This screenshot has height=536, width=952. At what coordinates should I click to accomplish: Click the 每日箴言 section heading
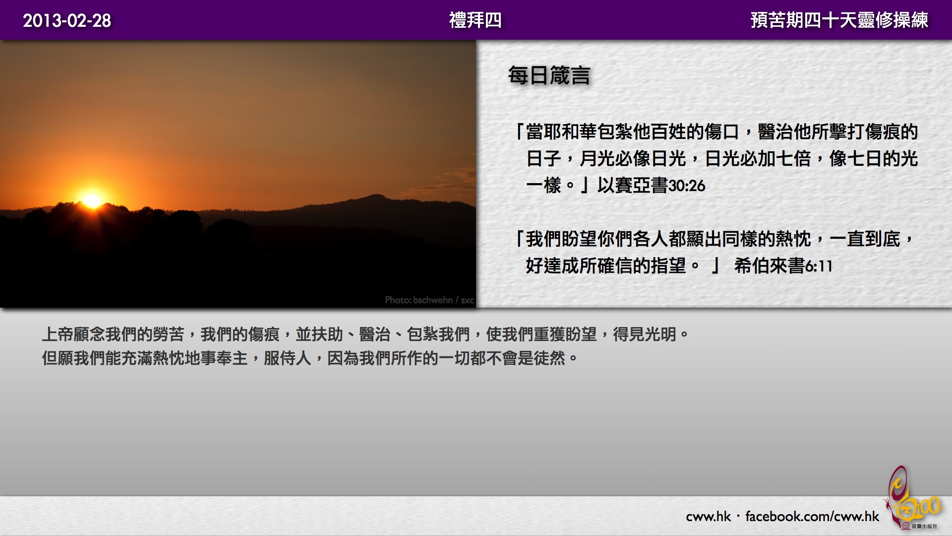(549, 76)
